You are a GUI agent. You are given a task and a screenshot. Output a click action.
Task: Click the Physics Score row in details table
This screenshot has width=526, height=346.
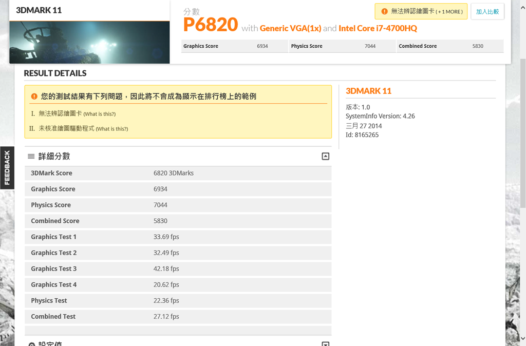pos(178,205)
